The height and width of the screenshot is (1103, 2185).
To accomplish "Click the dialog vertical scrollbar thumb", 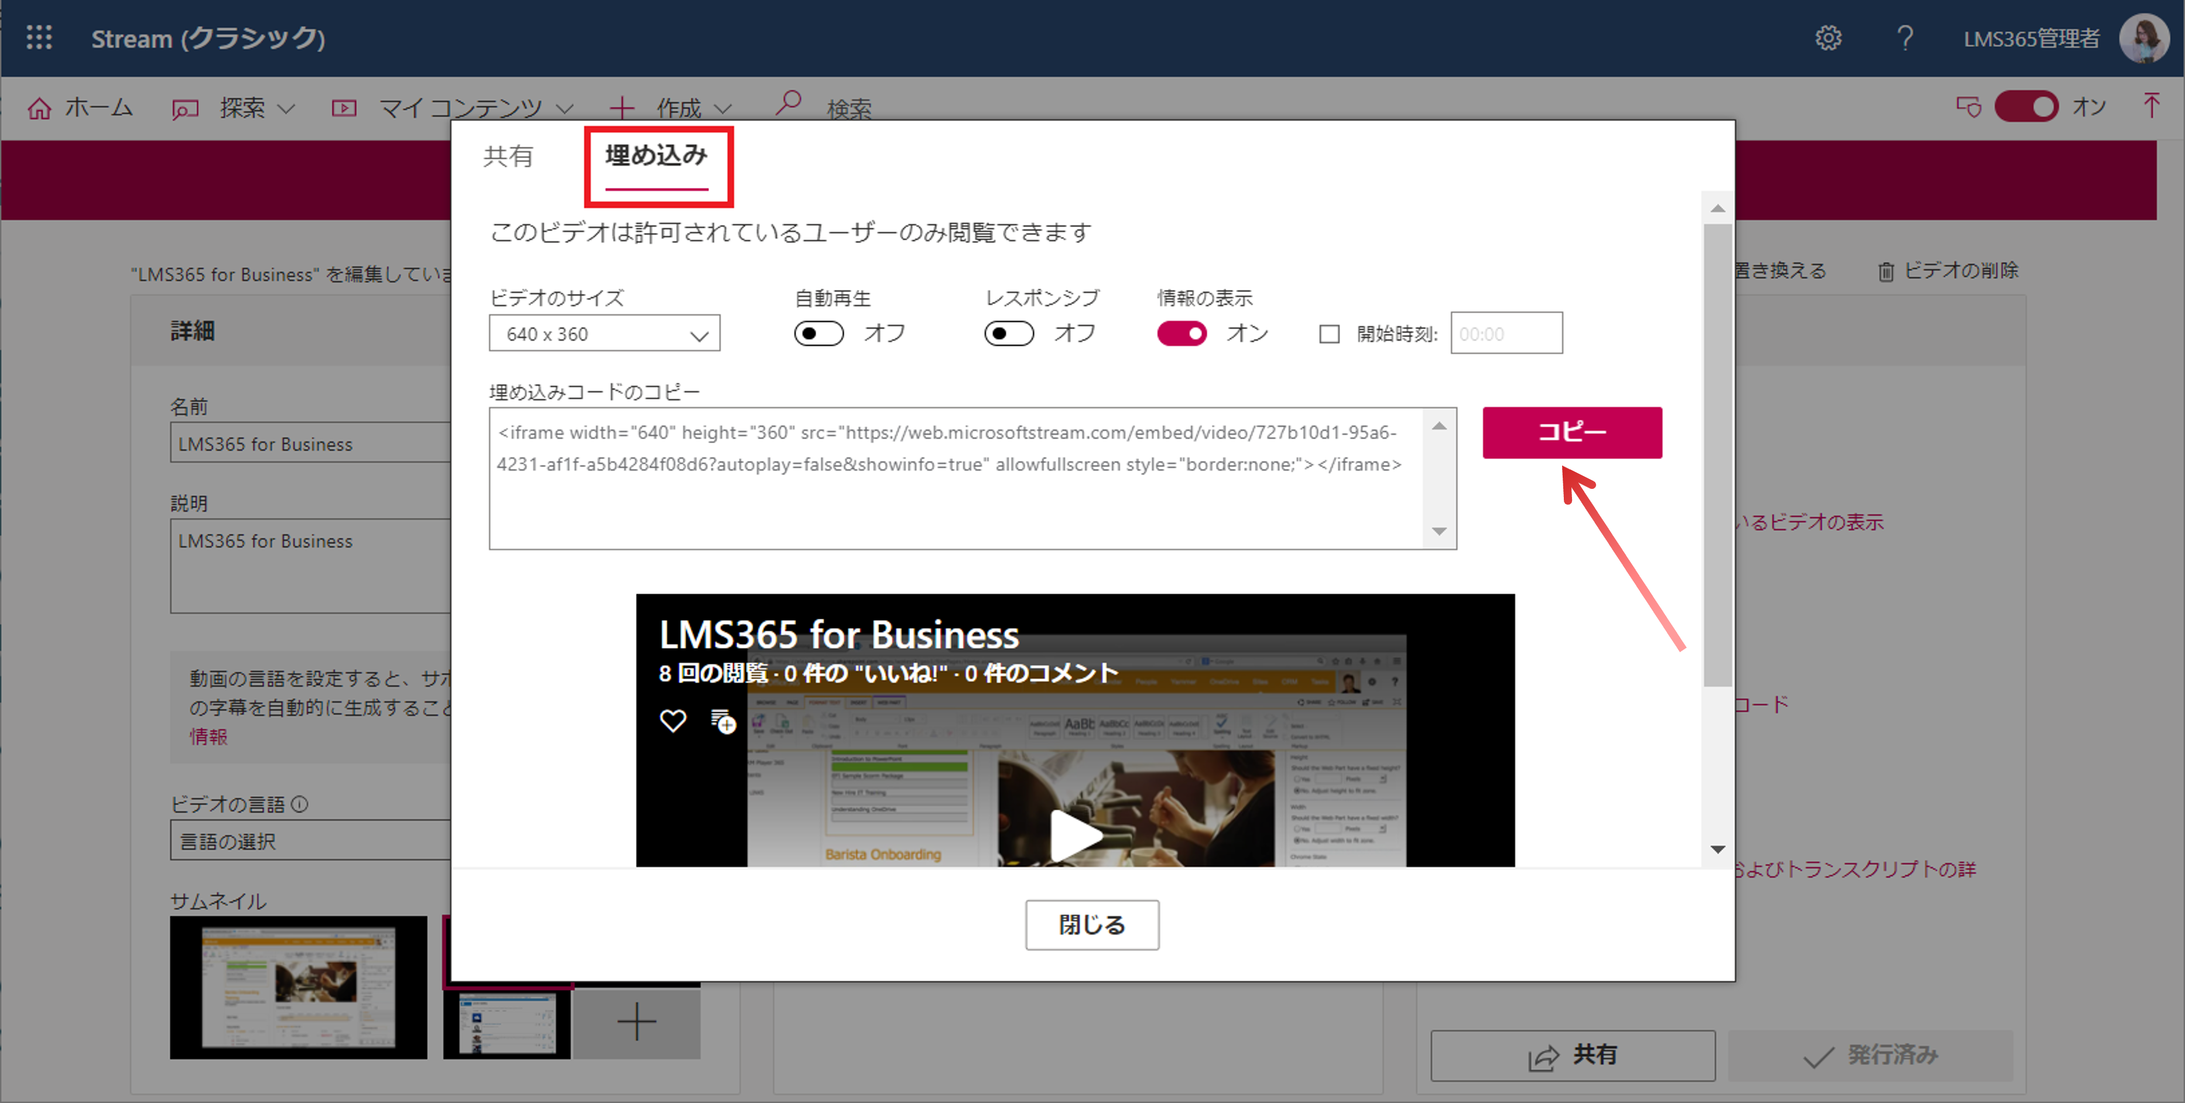I will 1718,455.
